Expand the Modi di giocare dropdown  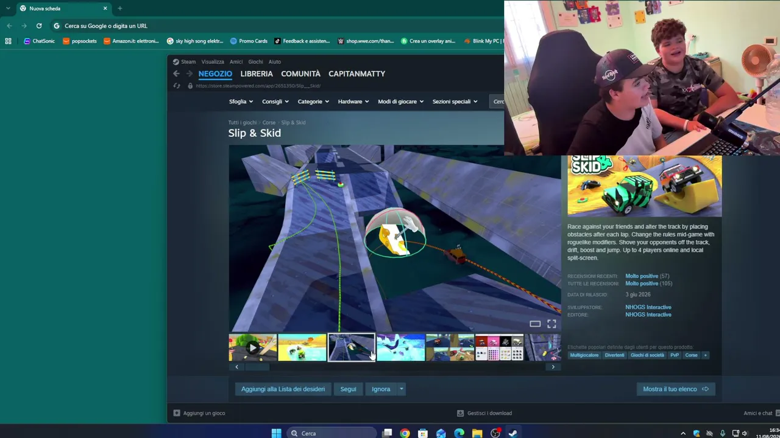click(x=401, y=102)
